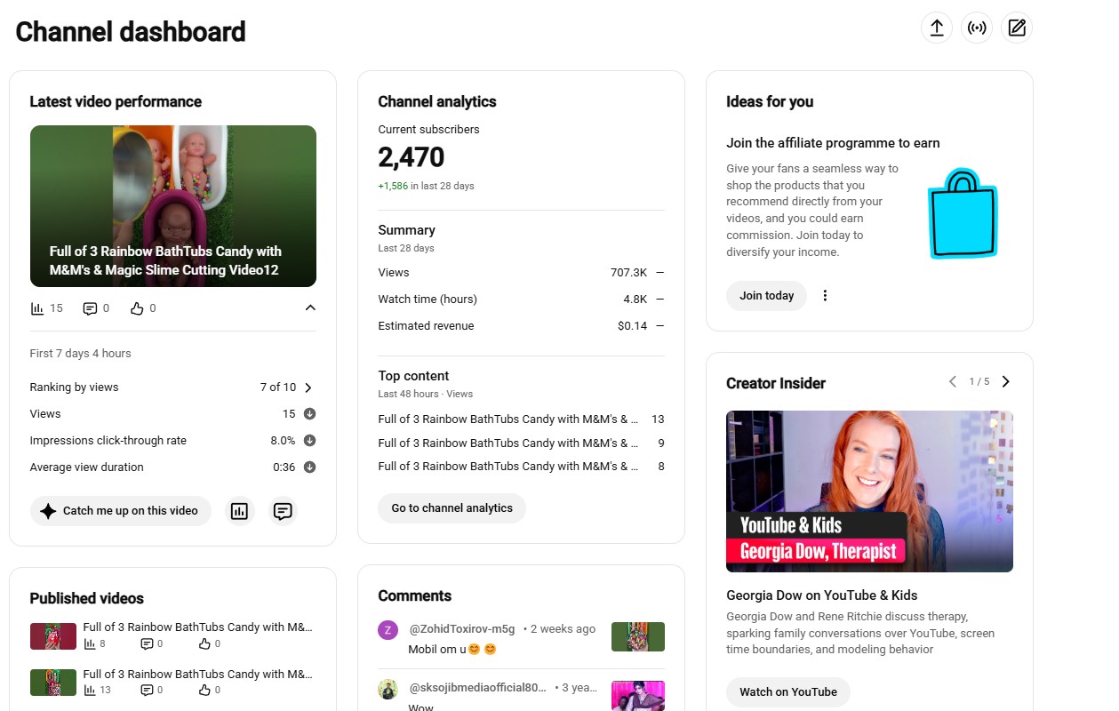The width and height of the screenshot is (1119, 711).
Task: Click Watch on YouTube button
Action: pyautogui.click(x=788, y=692)
